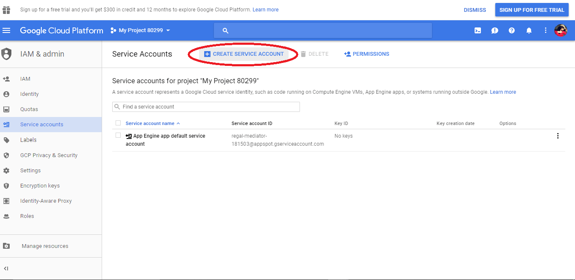Open Encryption keys page

[x=40, y=186]
